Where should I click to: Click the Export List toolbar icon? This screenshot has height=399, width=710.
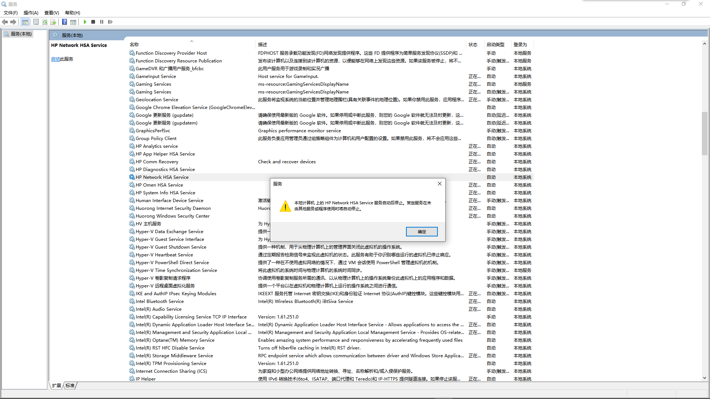(x=53, y=22)
